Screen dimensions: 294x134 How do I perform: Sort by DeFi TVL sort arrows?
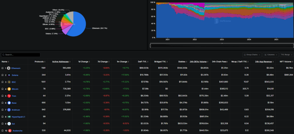tap(148, 62)
